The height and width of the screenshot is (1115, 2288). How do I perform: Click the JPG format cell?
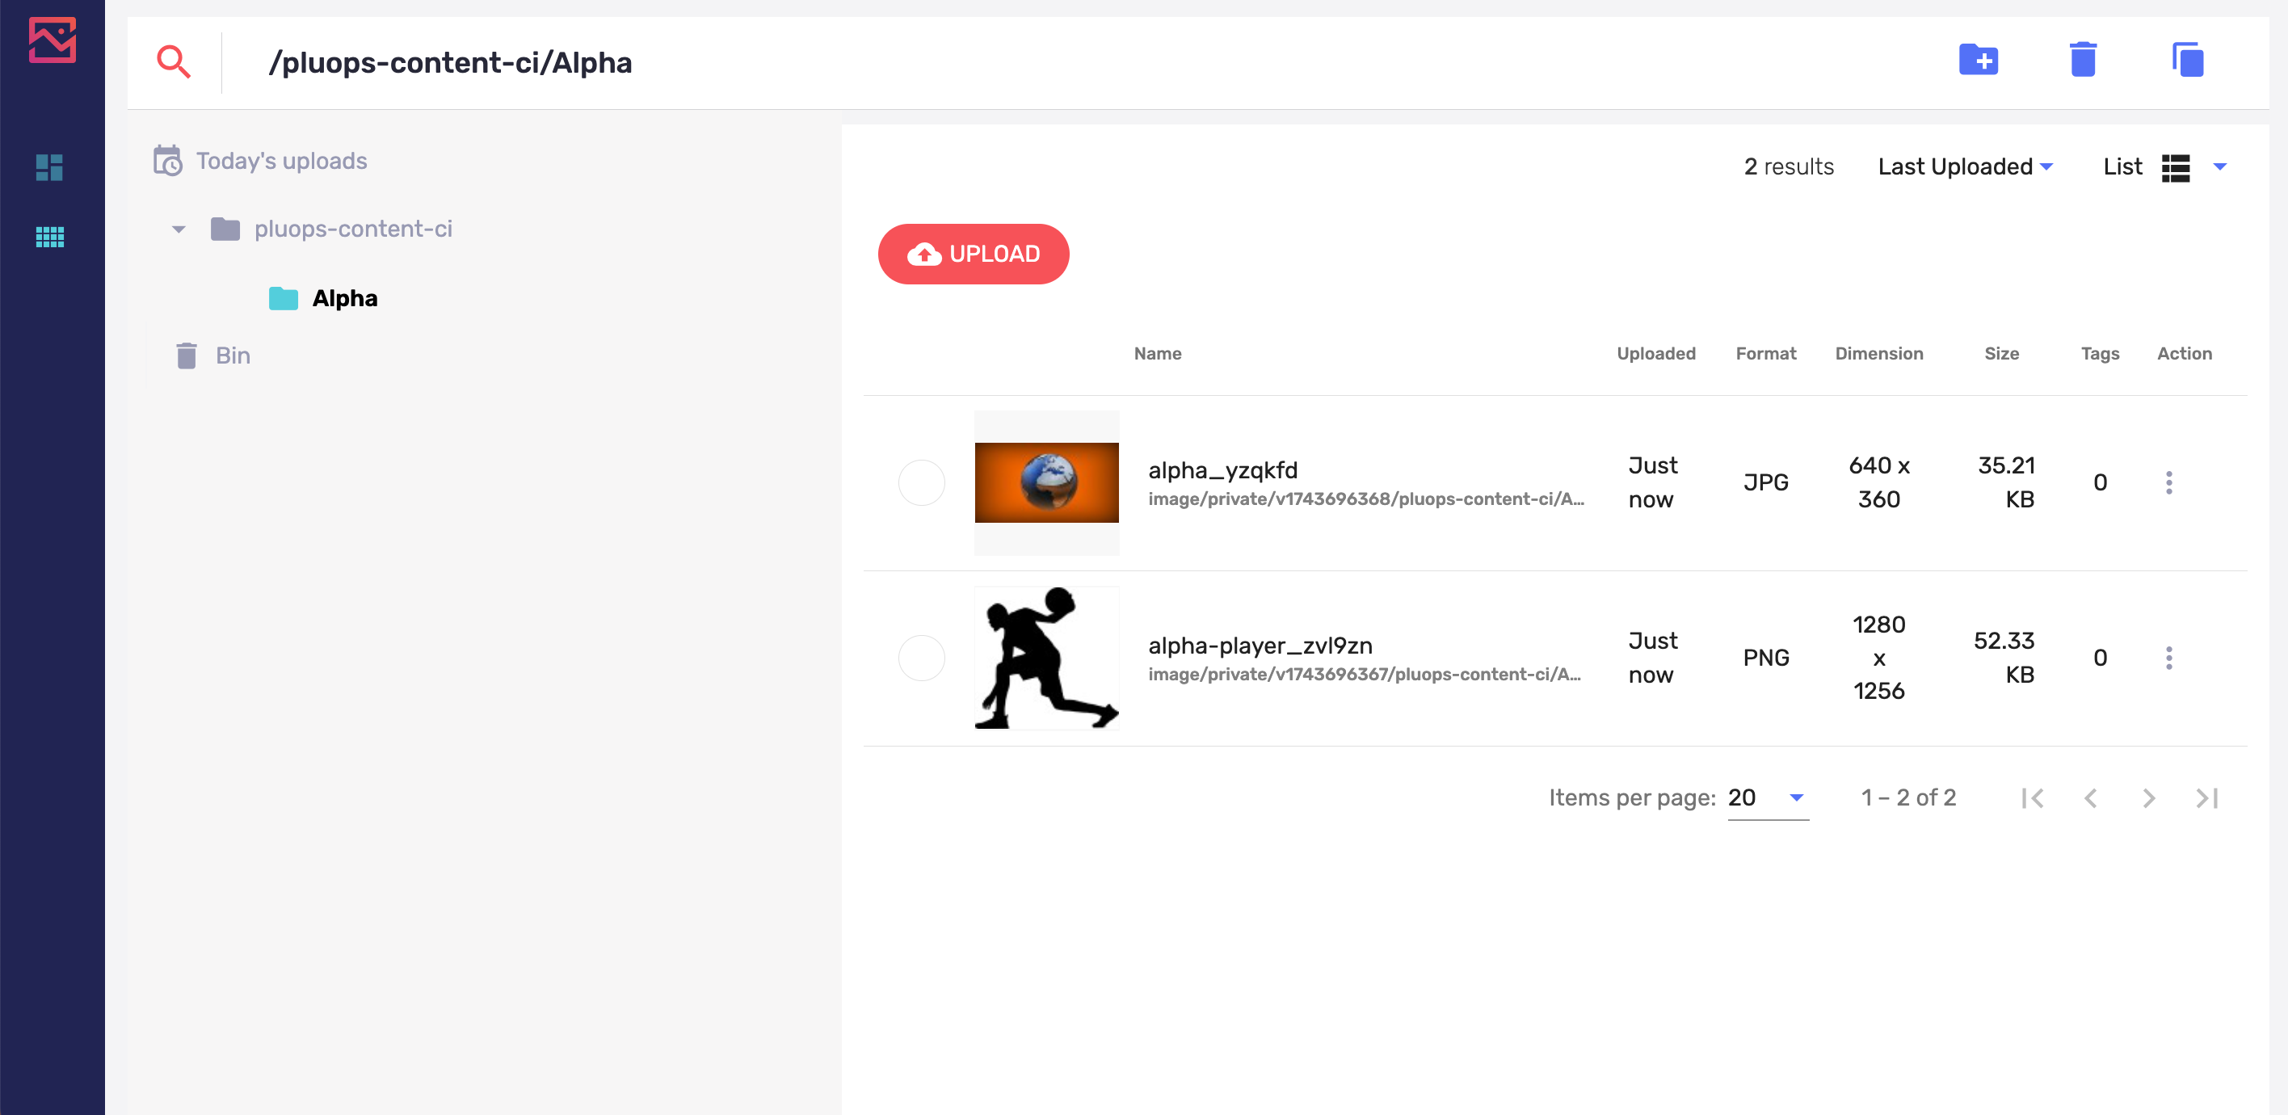click(1766, 482)
